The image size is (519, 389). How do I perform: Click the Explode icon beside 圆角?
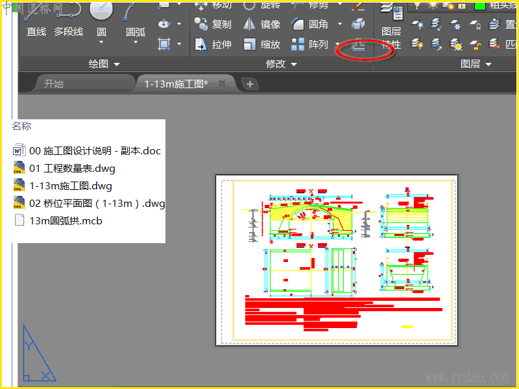358,24
